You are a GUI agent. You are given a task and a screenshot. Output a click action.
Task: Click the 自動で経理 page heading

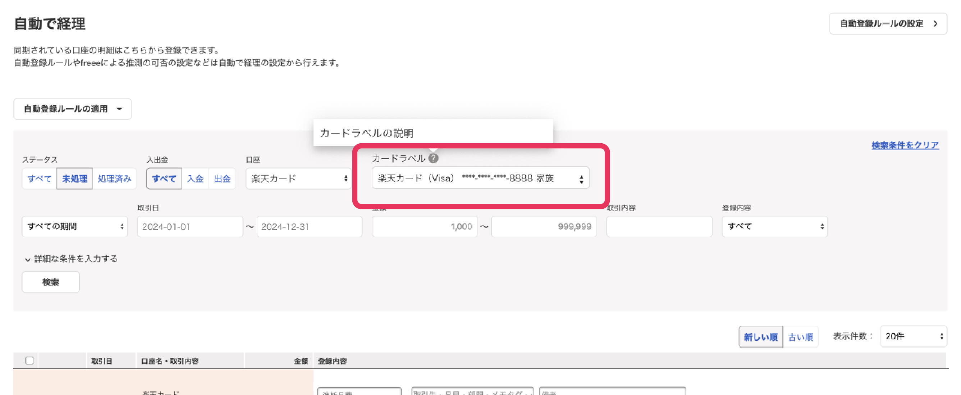[50, 24]
